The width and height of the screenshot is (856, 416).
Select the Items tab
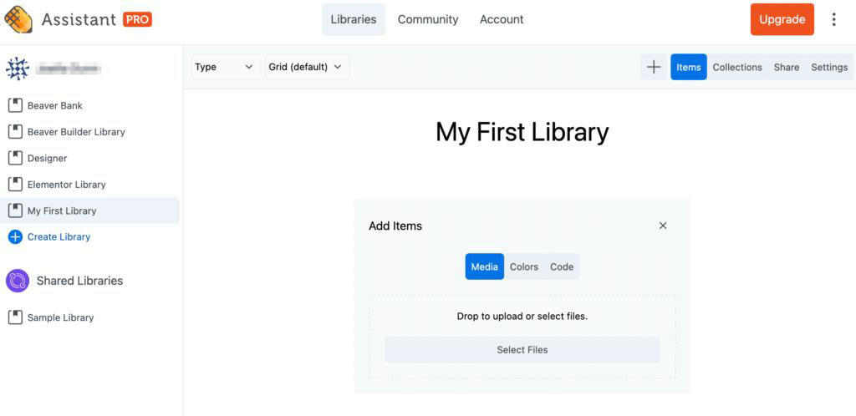pyautogui.click(x=689, y=67)
